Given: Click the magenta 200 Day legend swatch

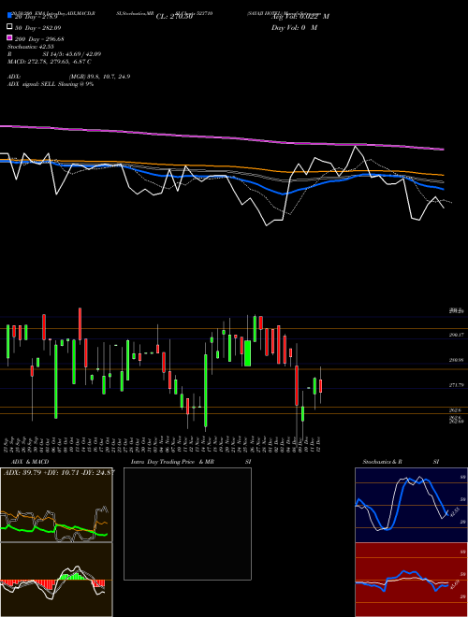Looking at the screenshot, I should coord(9,37).
